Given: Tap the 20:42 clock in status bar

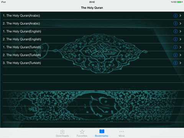Looking at the screenshot, I should click(92, 2).
